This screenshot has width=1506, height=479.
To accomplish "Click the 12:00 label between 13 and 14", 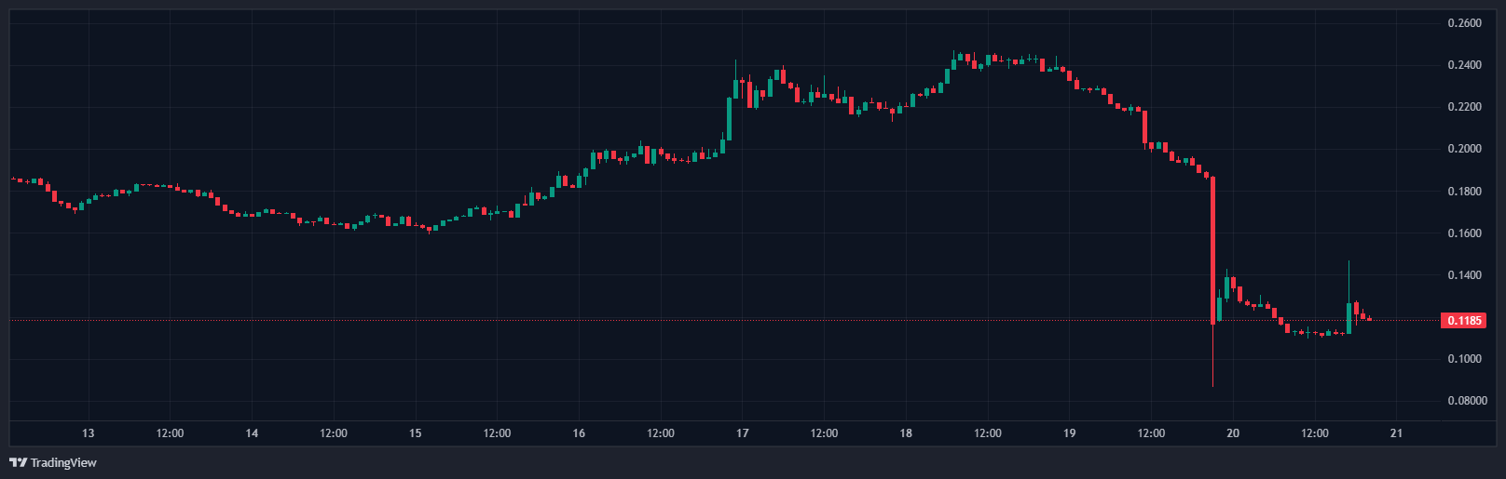I will (170, 433).
